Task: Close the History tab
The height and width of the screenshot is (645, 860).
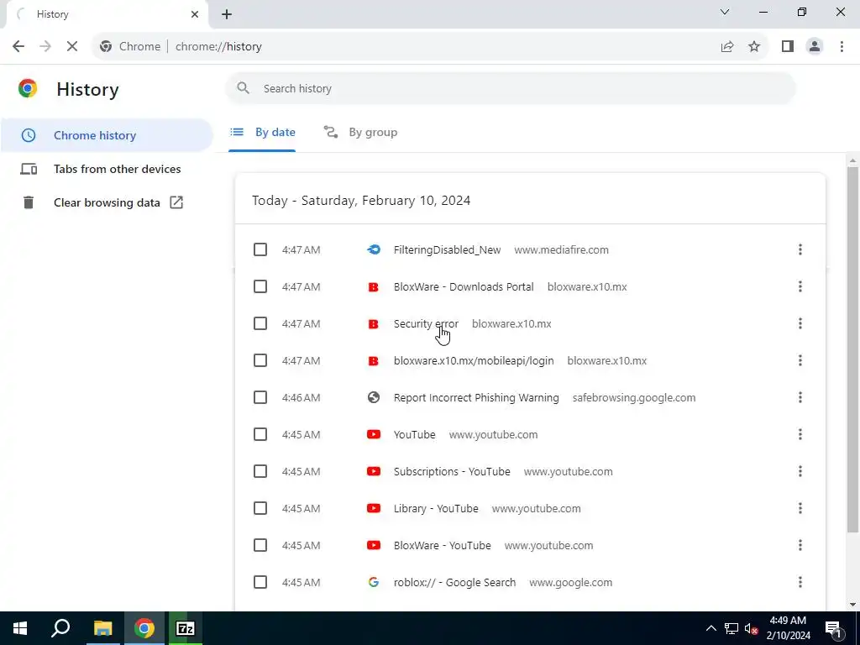Action: 195,14
